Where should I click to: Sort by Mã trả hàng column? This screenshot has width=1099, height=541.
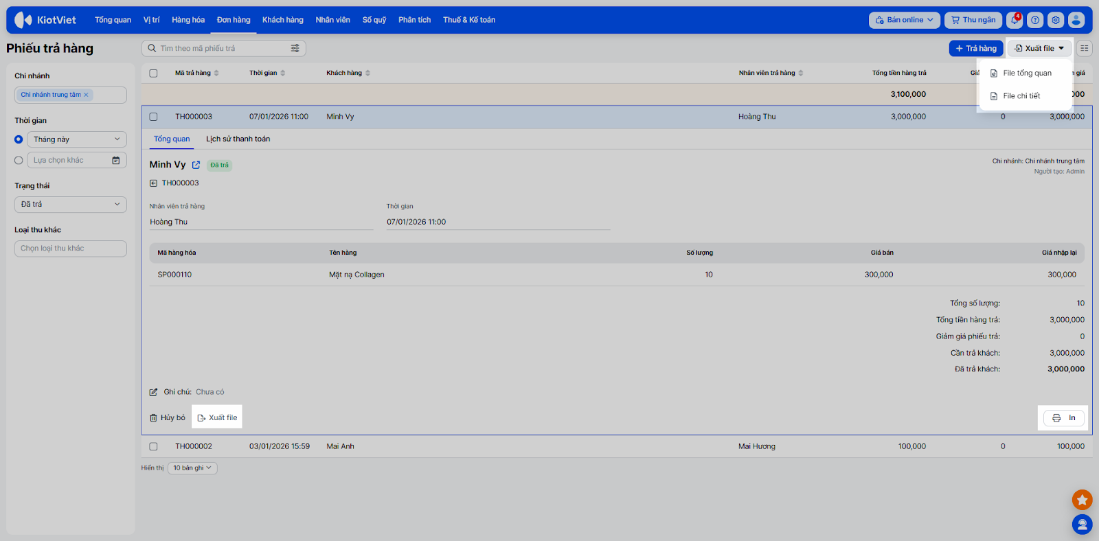(216, 73)
